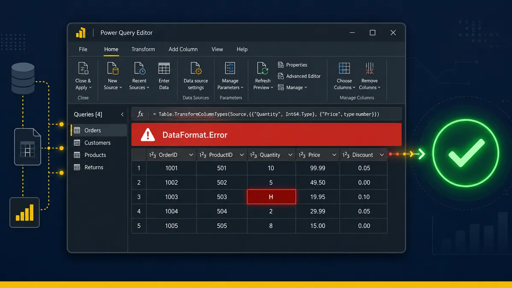The width and height of the screenshot is (512, 288).
Task: Click the Enter Data icon
Action: click(x=164, y=68)
